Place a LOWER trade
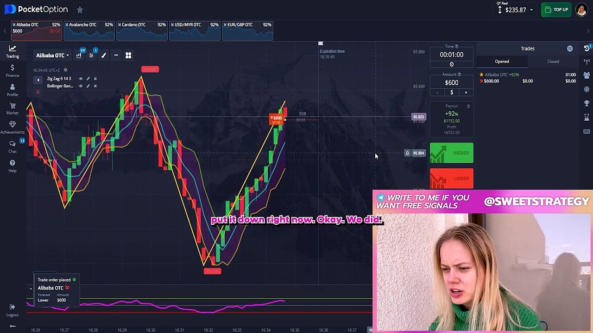This screenshot has height=333, width=593. 452,179
